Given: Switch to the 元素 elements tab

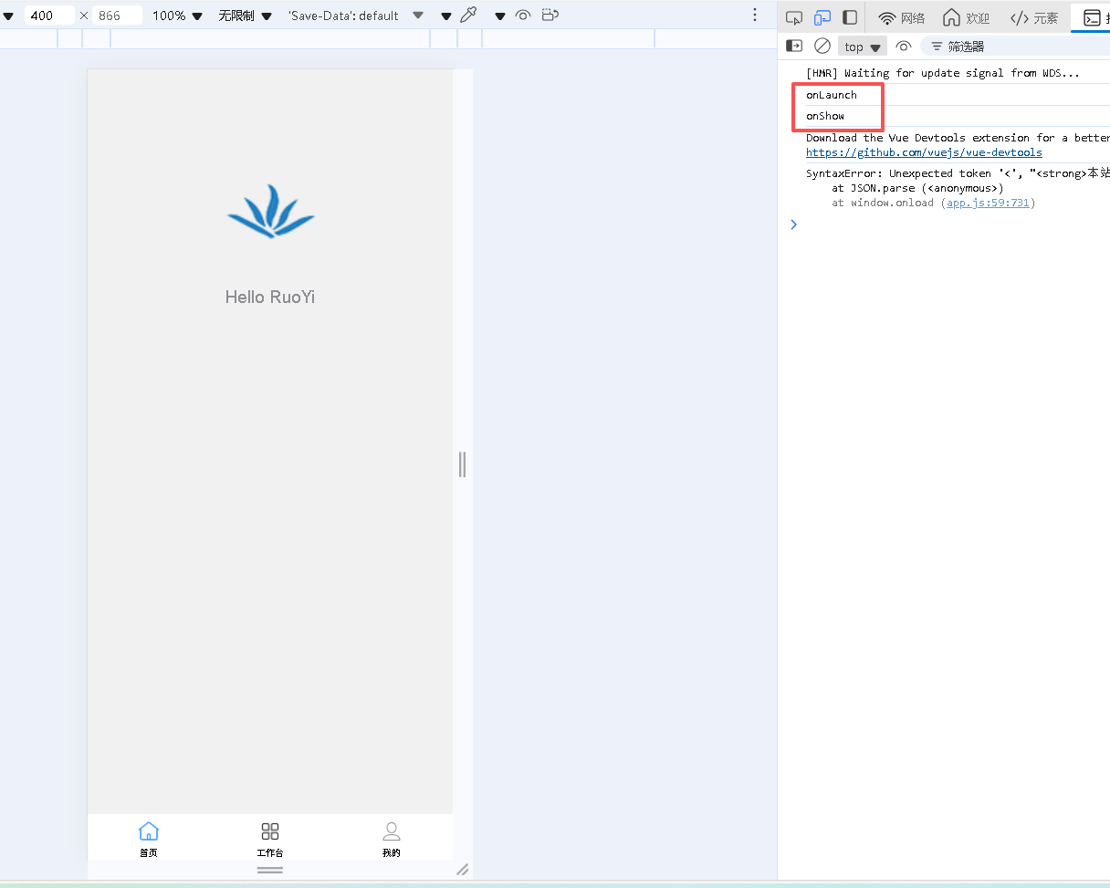Looking at the screenshot, I should click(x=1034, y=17).
